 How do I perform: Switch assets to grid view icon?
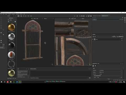[15, 22]
